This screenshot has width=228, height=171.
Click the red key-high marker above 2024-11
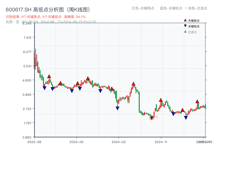click(161, 100)
